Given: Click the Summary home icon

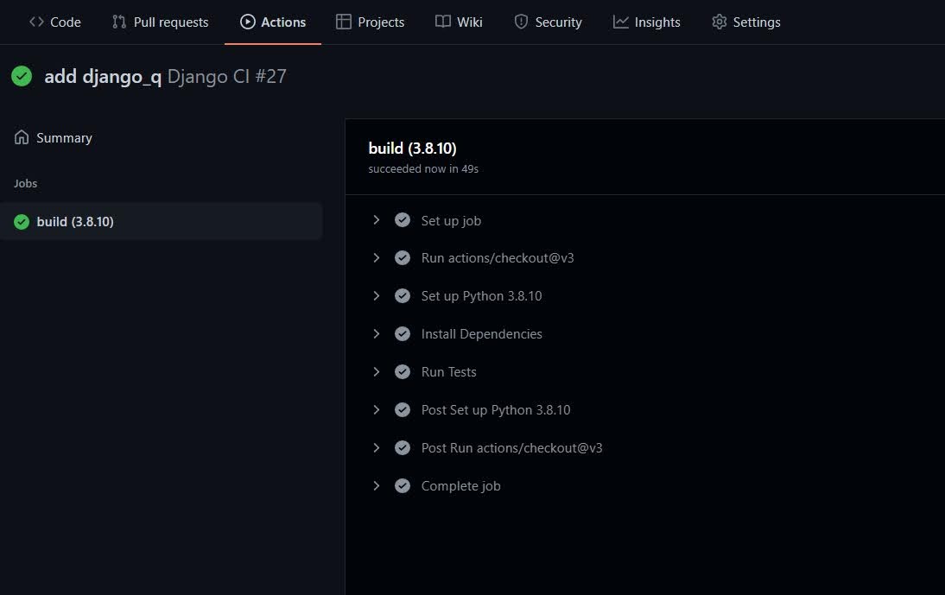Looking at the screenshot, I should (22, 137).
